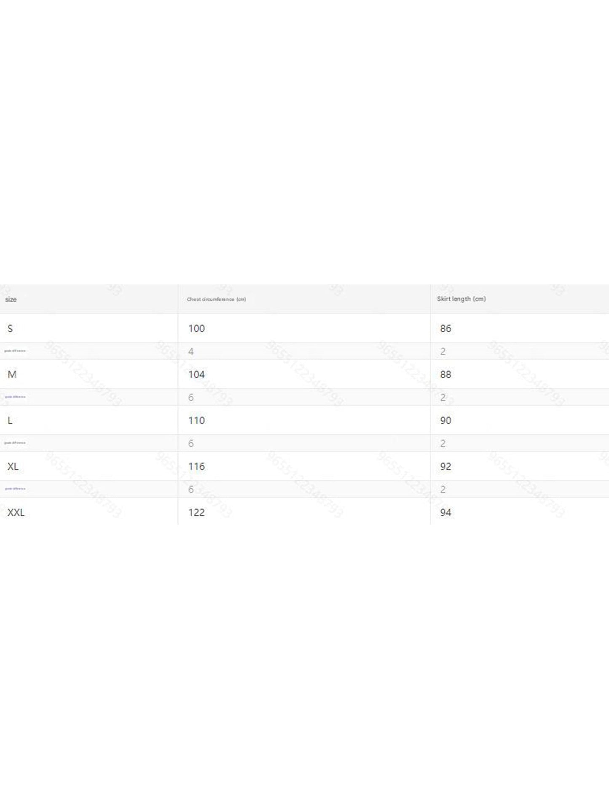The width and height of the screenshot is (609, 809).
Task: Click chest circumference value 100
Action: 196,328
